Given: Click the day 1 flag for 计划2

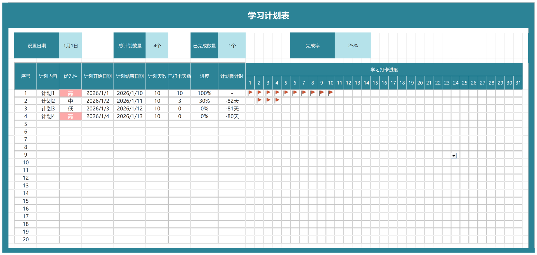Looking at the screenshot, I should click(259, 100).
